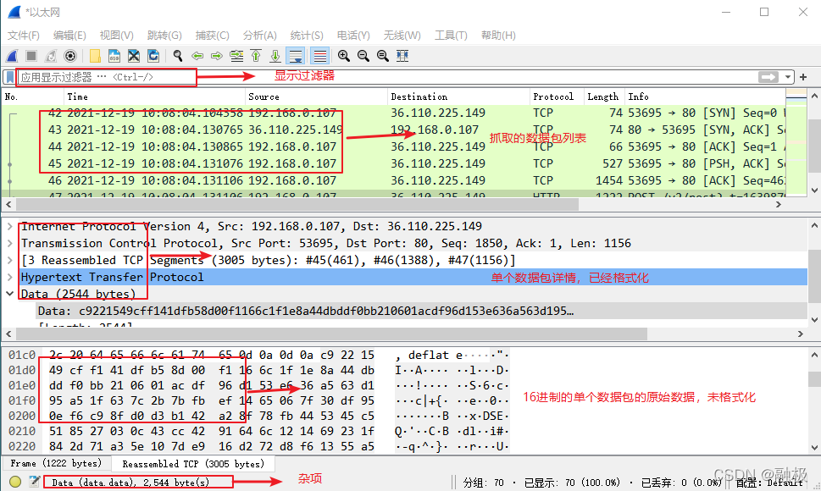821x491 pixels.
Task: Open a capture file with folder icon
Action: pos(95,56)
